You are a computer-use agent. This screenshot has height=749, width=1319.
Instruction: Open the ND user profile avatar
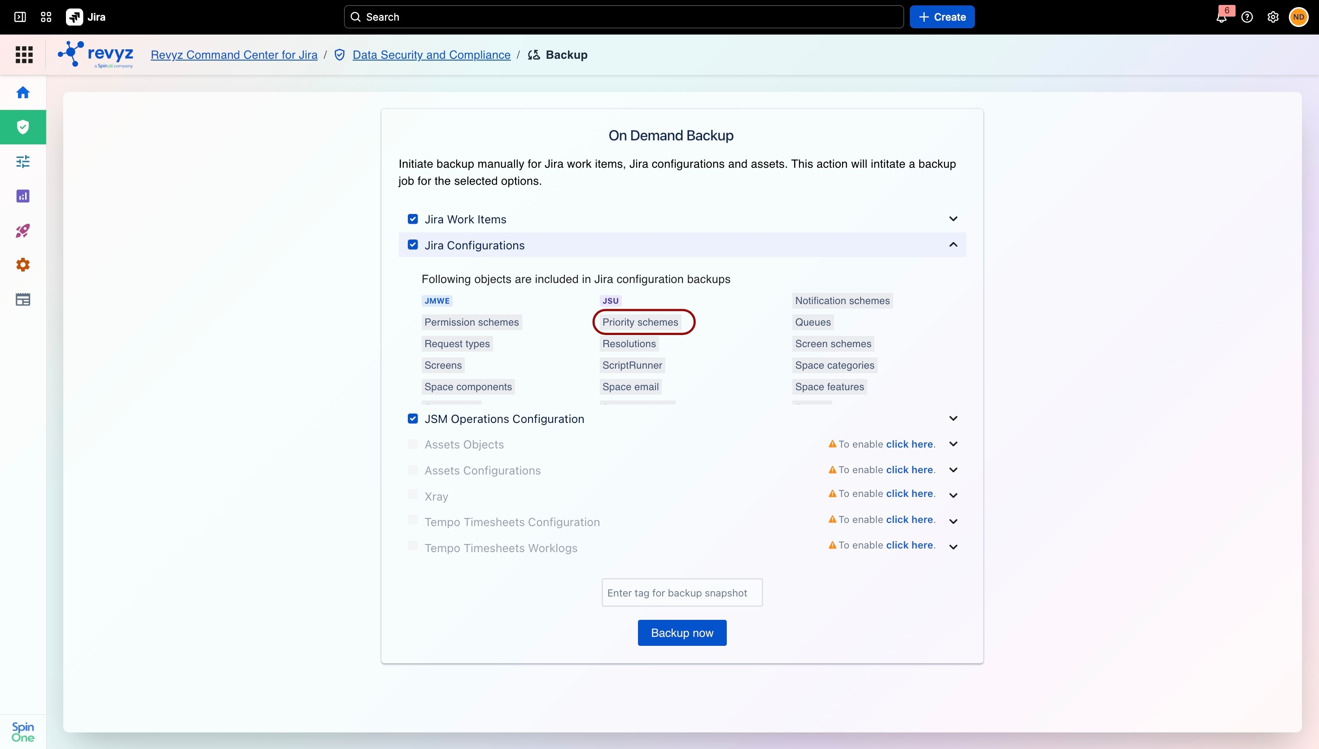1298,17
